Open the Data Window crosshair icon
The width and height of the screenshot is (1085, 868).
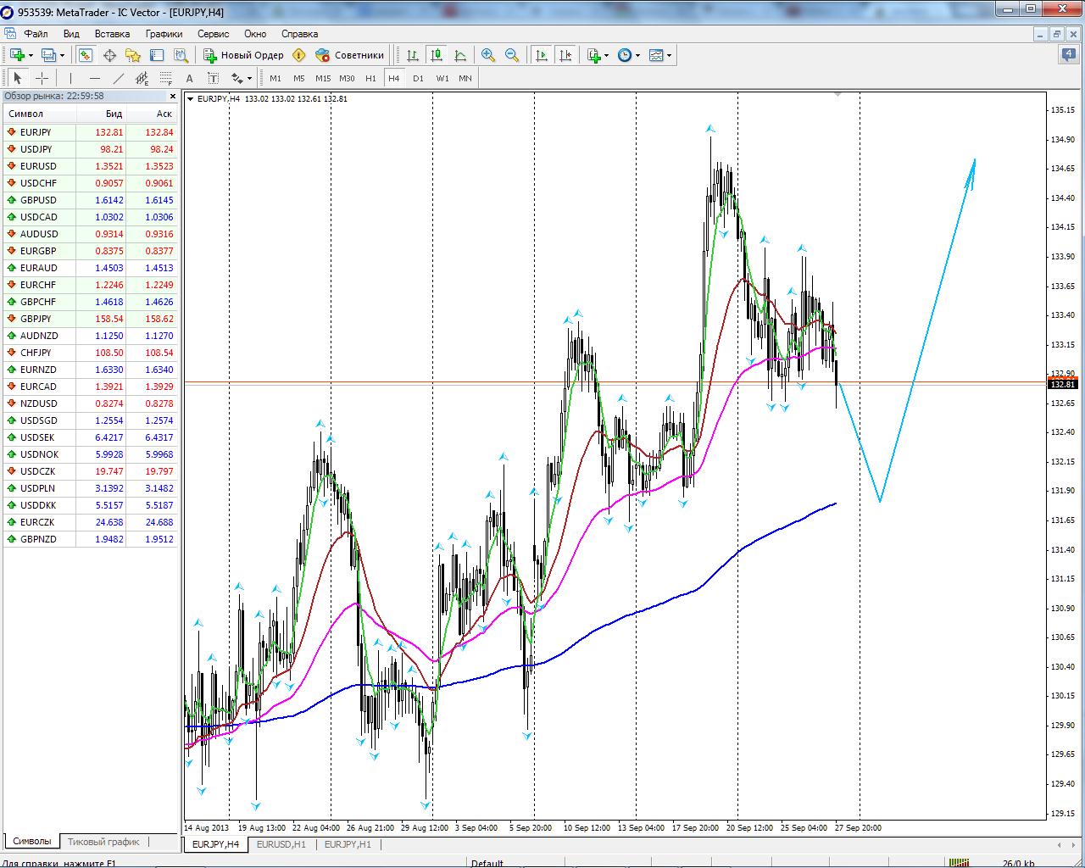coord(109,55)
